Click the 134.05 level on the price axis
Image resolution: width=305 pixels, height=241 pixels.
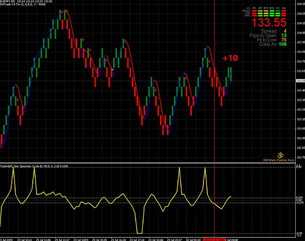(301, 33)
